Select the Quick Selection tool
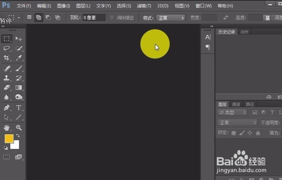This screenshot has width=282, height=180. (x=19, y=48)
